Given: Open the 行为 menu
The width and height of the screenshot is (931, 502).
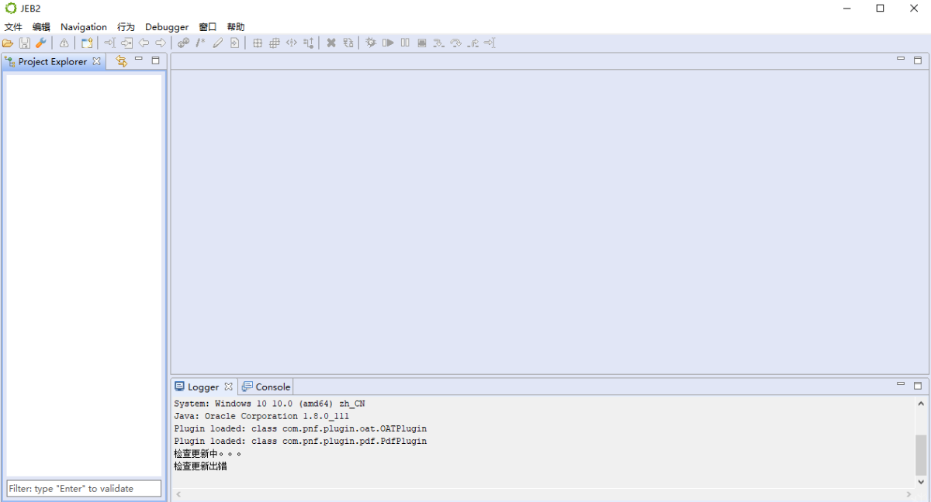Looking at the screenshot, I should point(126,27).
